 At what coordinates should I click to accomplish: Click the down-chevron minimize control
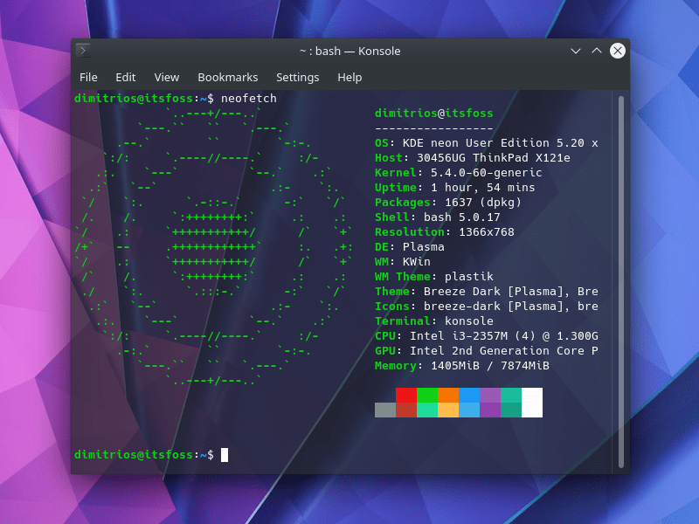click(575, 51)
